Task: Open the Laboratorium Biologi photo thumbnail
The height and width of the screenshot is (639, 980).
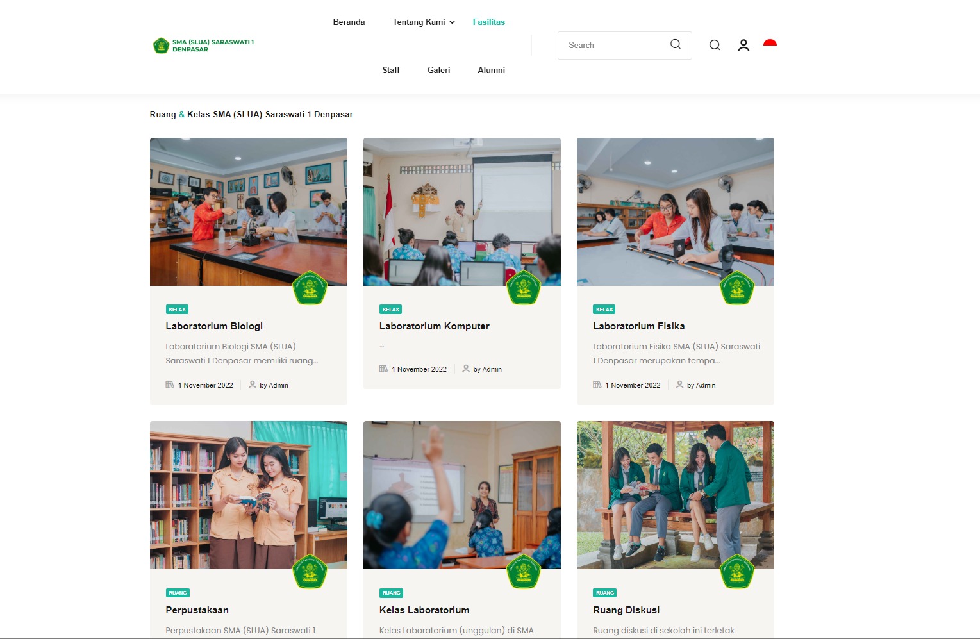Action: click(x=249, y=212)
